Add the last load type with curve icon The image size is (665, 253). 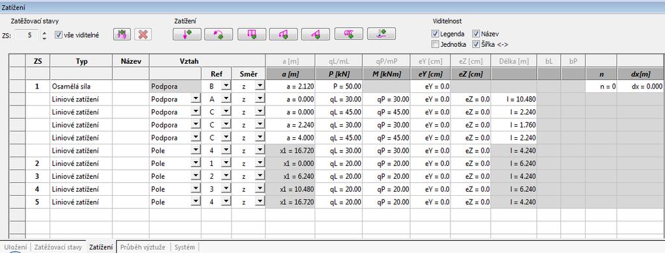pos(382,34)
